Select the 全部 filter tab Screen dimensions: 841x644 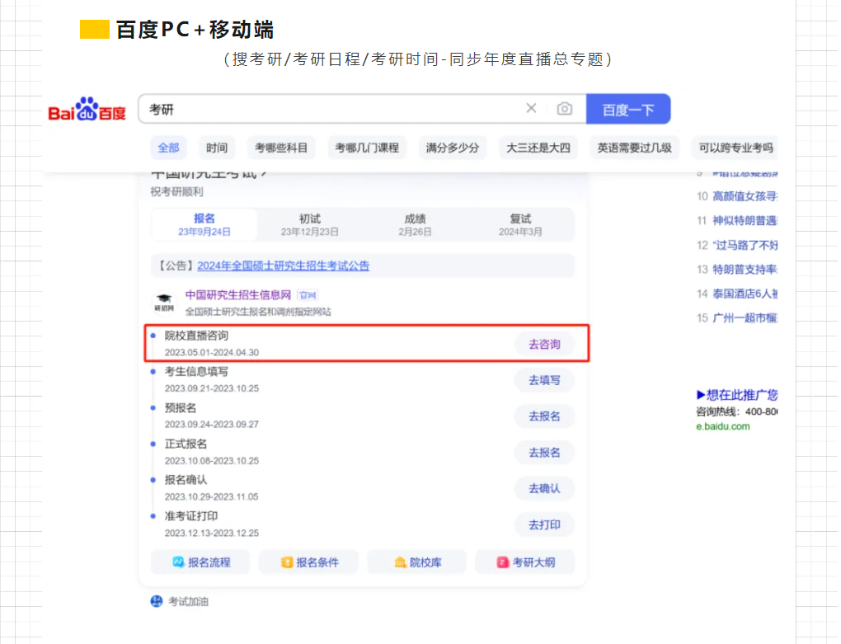coord(168,148)
